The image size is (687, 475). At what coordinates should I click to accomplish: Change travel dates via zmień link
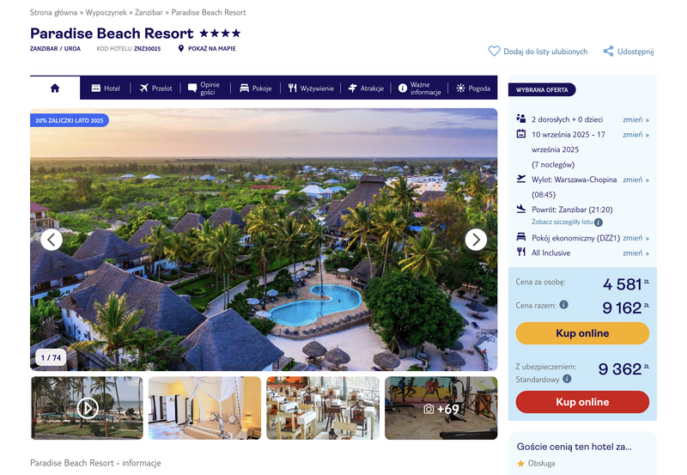pos(635,135)
